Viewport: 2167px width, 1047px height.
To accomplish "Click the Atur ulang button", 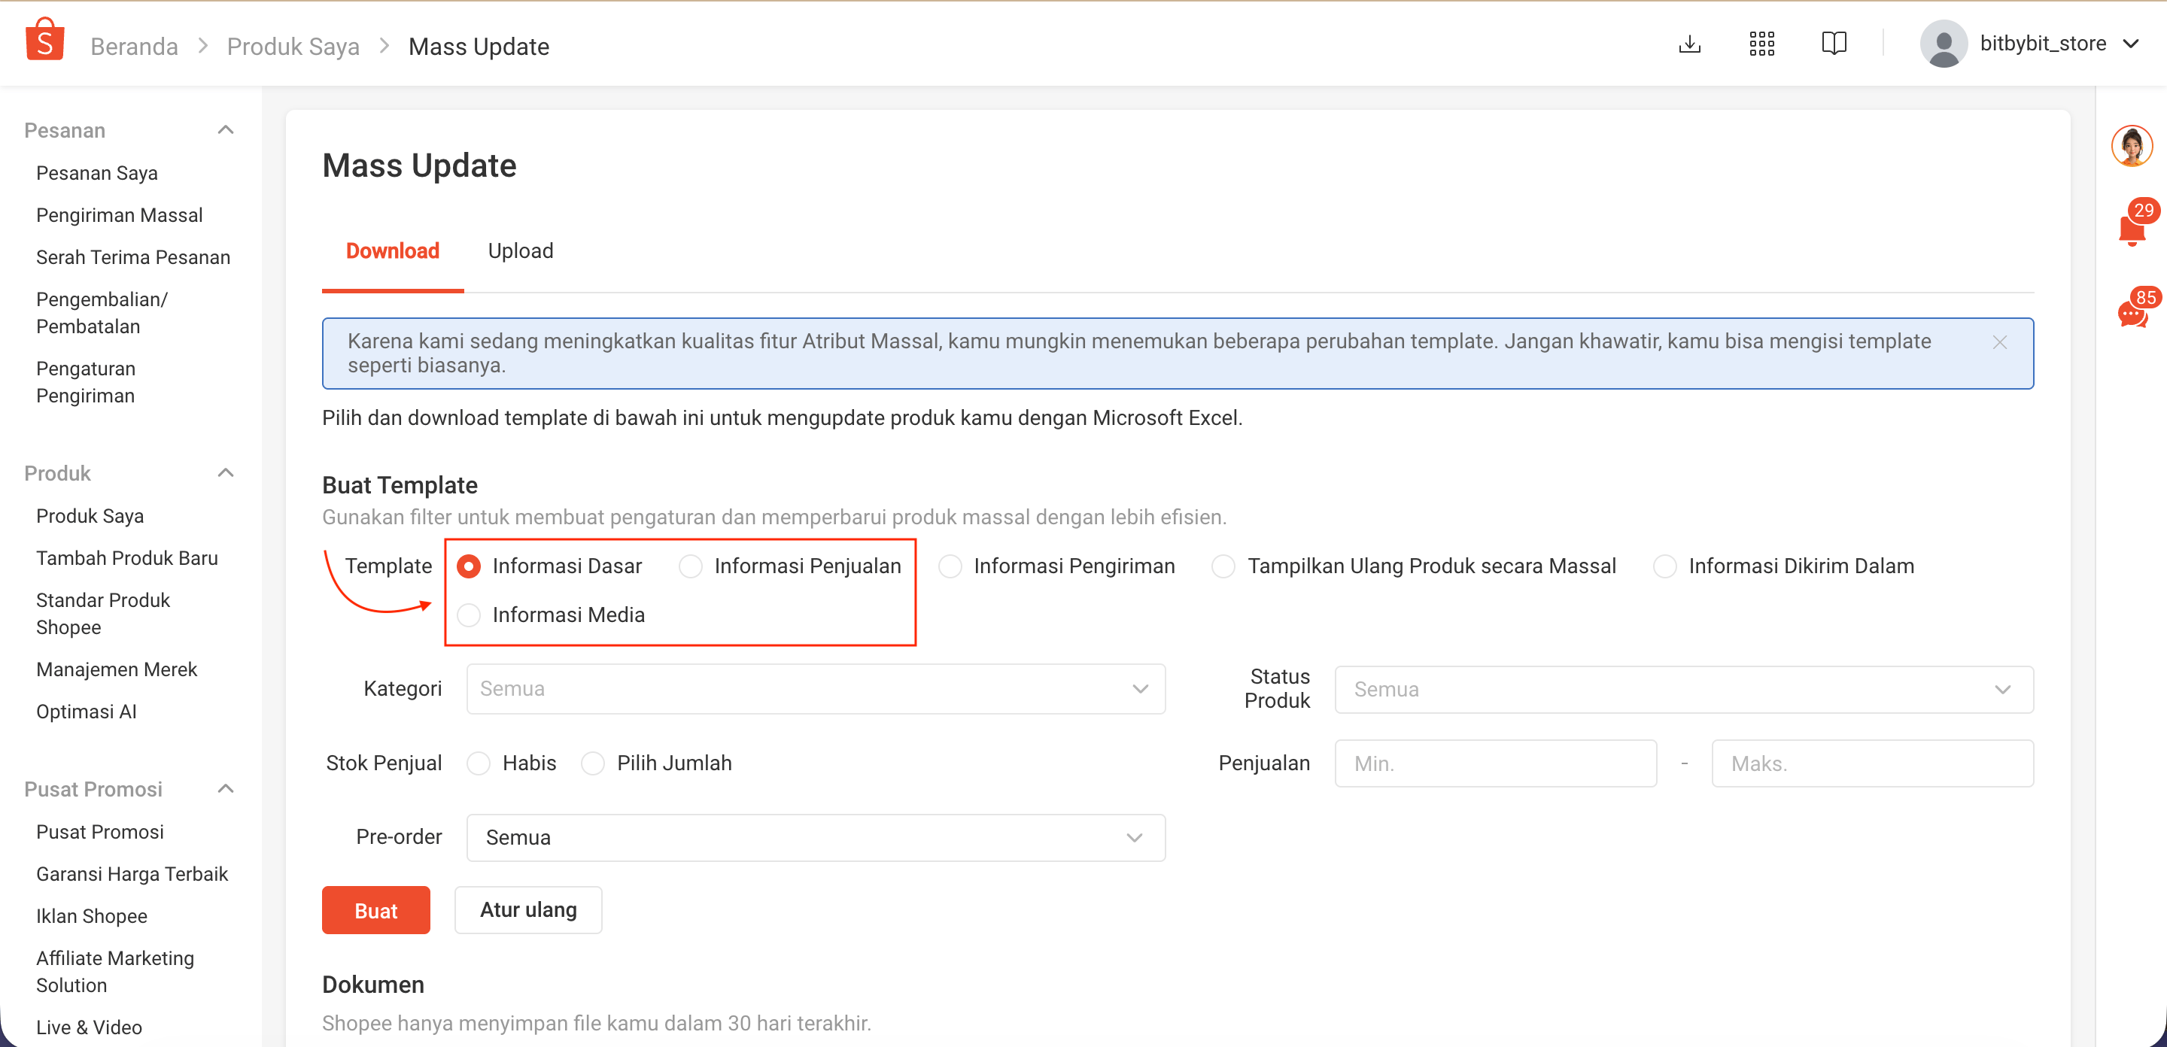I will [x=528, y=910].
